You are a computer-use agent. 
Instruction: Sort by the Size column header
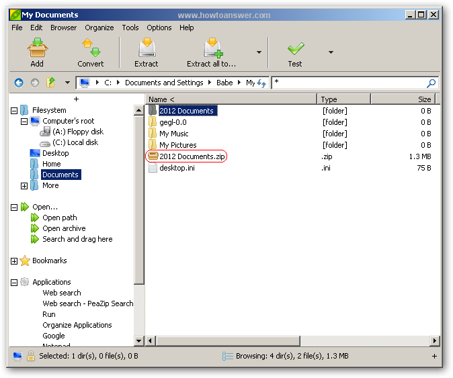click(x=403, y=99)
